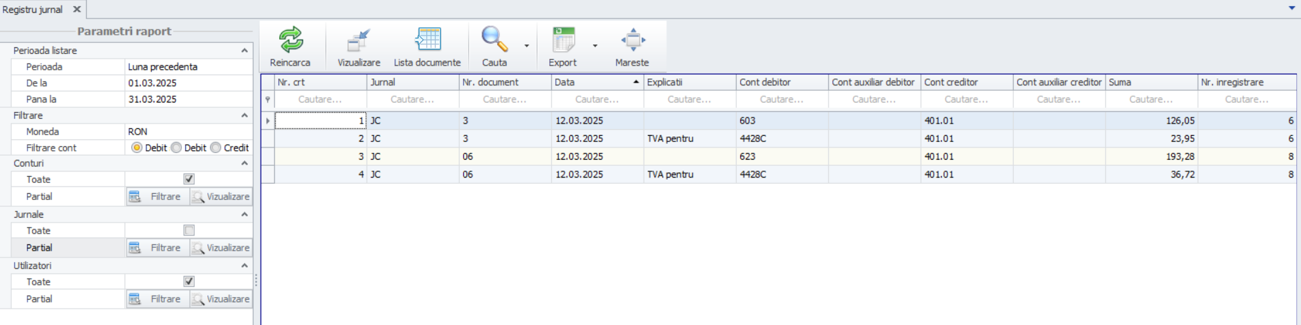Select the Registru jurnal tab
This screenshot has height=325, width=1301.
[x=33, y=10]
